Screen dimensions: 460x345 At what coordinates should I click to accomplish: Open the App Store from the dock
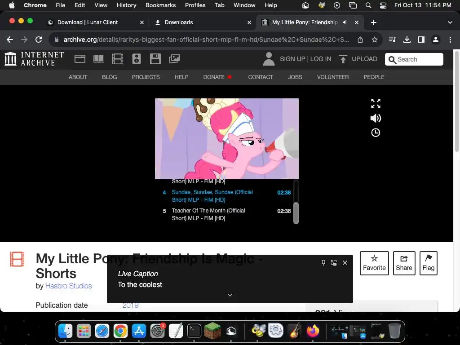tap(139, 331)
